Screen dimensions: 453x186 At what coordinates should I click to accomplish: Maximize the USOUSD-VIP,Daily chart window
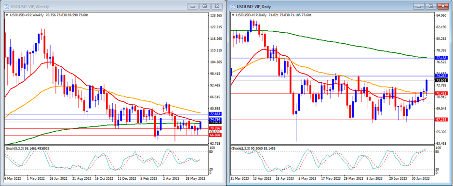tap(431, 6)
